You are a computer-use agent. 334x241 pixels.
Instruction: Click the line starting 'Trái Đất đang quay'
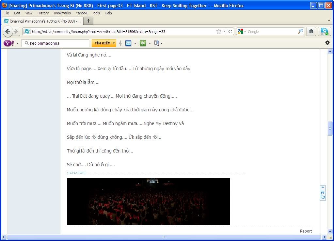122,96
